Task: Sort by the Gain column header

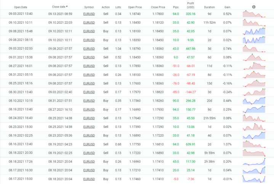Action: [x=227, y=7]
